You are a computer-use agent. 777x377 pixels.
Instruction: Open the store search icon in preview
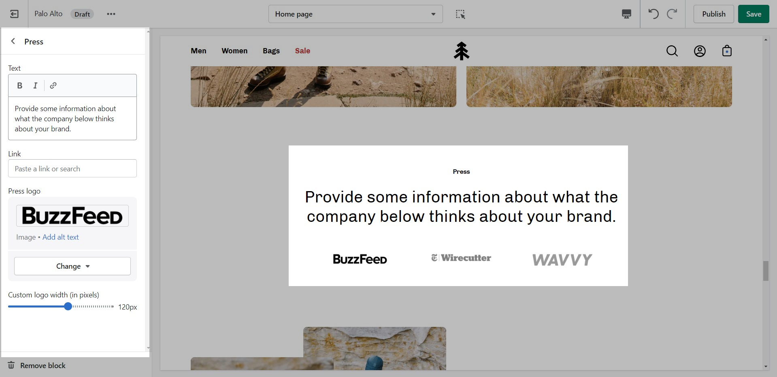pyautogui.click(x=672, y=51)
